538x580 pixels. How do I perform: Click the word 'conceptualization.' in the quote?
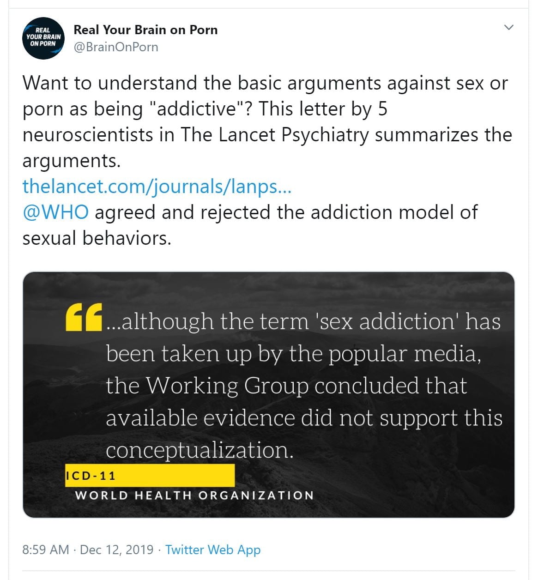click(199, 450)
